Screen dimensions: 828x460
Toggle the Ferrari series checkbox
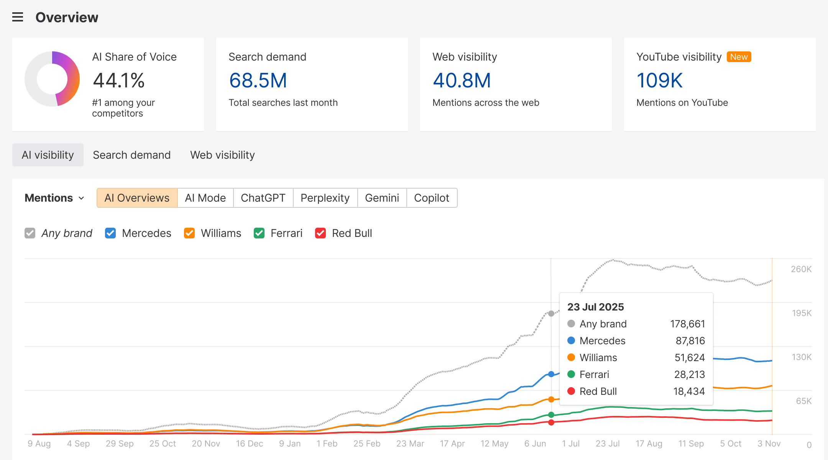259,233
